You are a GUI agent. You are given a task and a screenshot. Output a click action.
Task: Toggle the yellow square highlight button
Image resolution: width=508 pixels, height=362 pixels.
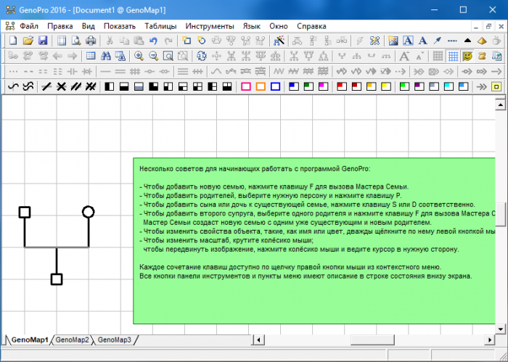496,86
